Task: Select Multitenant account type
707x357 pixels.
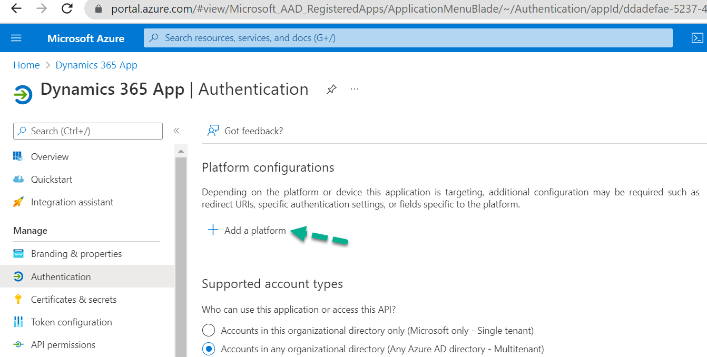Action: point(209,349)
